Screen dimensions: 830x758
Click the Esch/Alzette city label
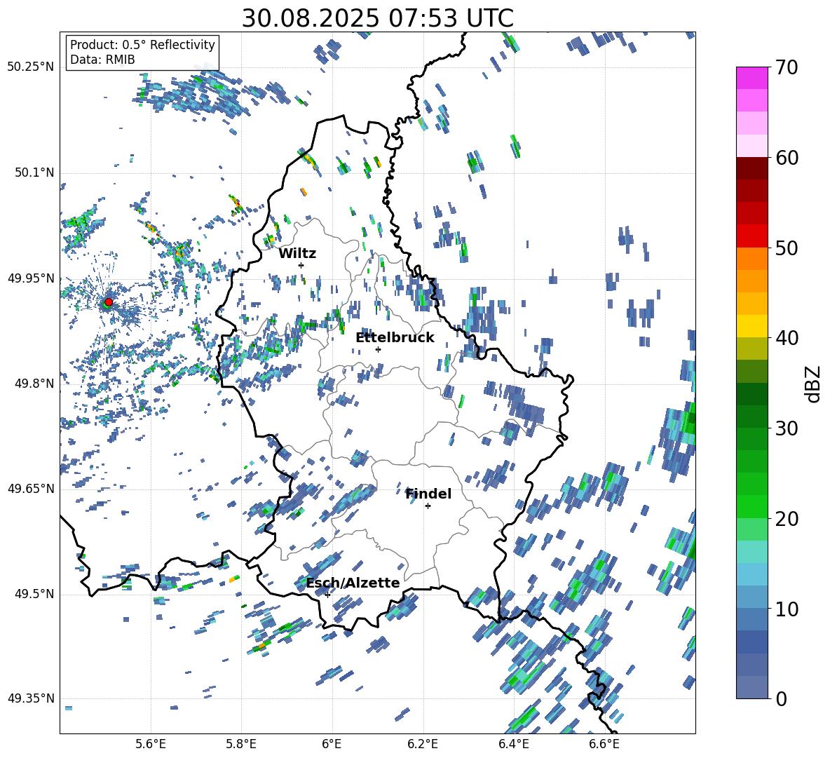coord(353,583)
